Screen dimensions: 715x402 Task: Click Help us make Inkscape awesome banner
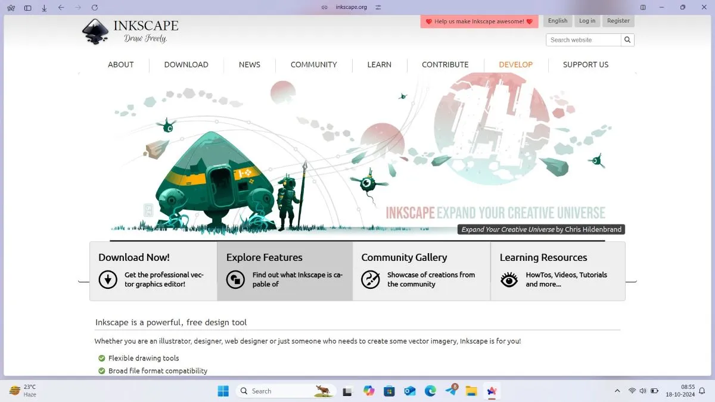[x=479, y=21]
